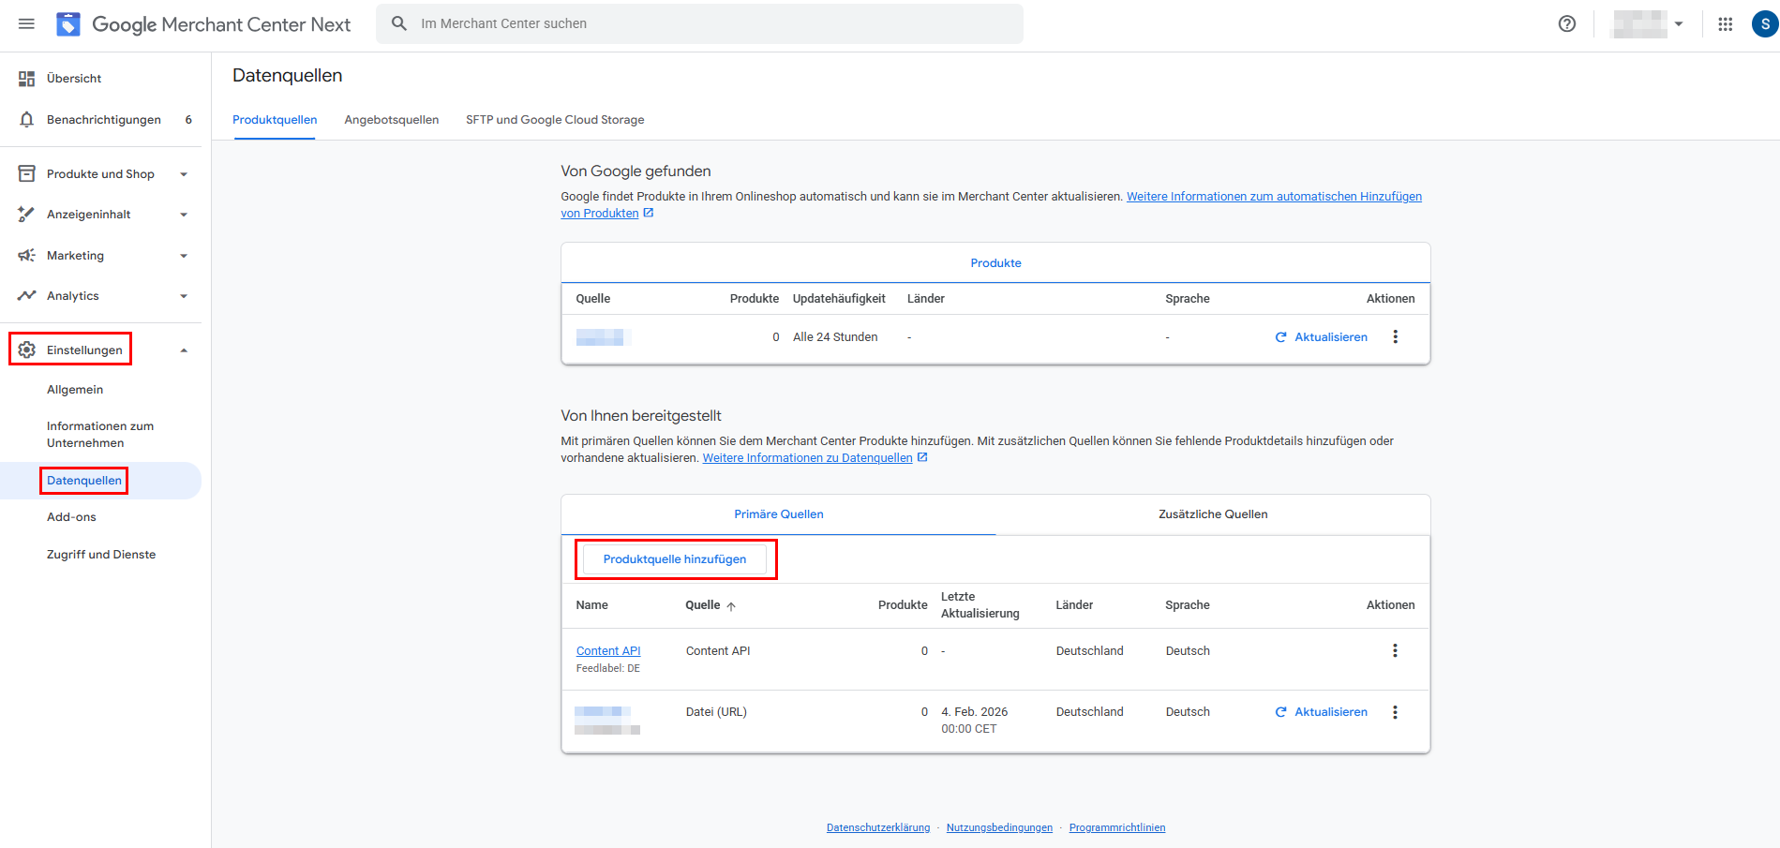The width and height of the screenshot is (1780, 848).
Task: Open the account switcher dropdown arrow
Action: pyautogui.click(x=1679, y=23)
